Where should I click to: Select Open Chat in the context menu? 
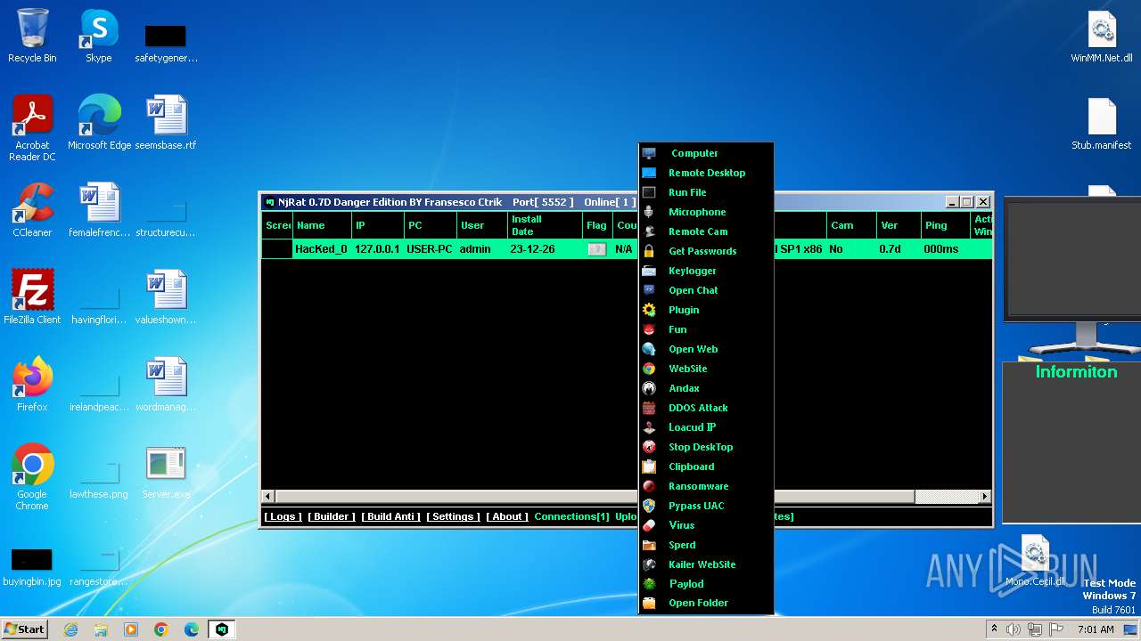706,290
